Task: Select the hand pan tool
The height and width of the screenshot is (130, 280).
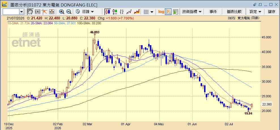Action: 30,12
